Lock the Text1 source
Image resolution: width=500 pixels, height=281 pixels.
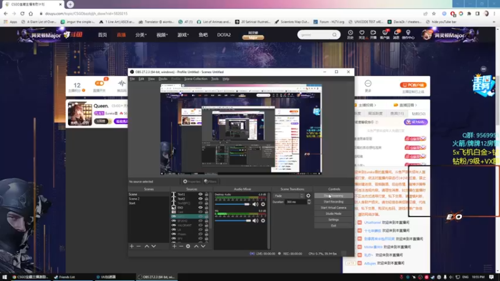point(207,194)
